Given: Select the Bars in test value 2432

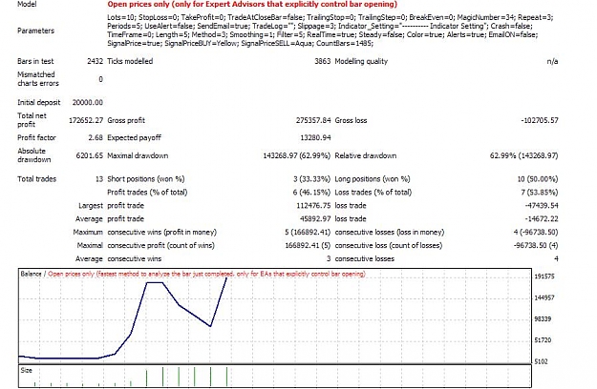Looking at the screenshot, I should pyautogui.click(x=95, y=61).
